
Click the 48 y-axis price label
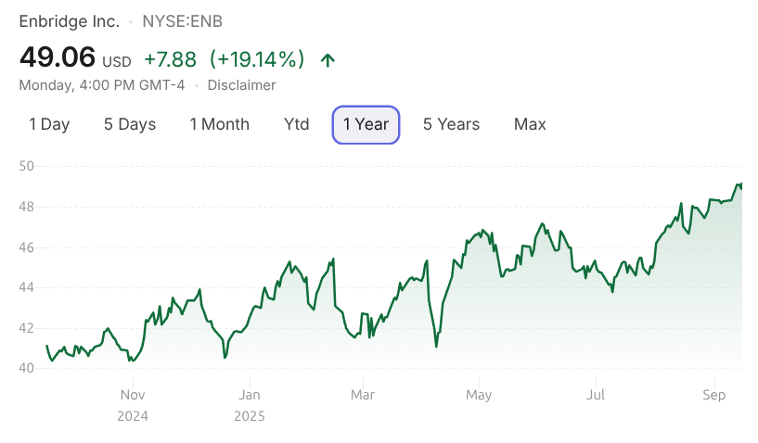point(27,207)
